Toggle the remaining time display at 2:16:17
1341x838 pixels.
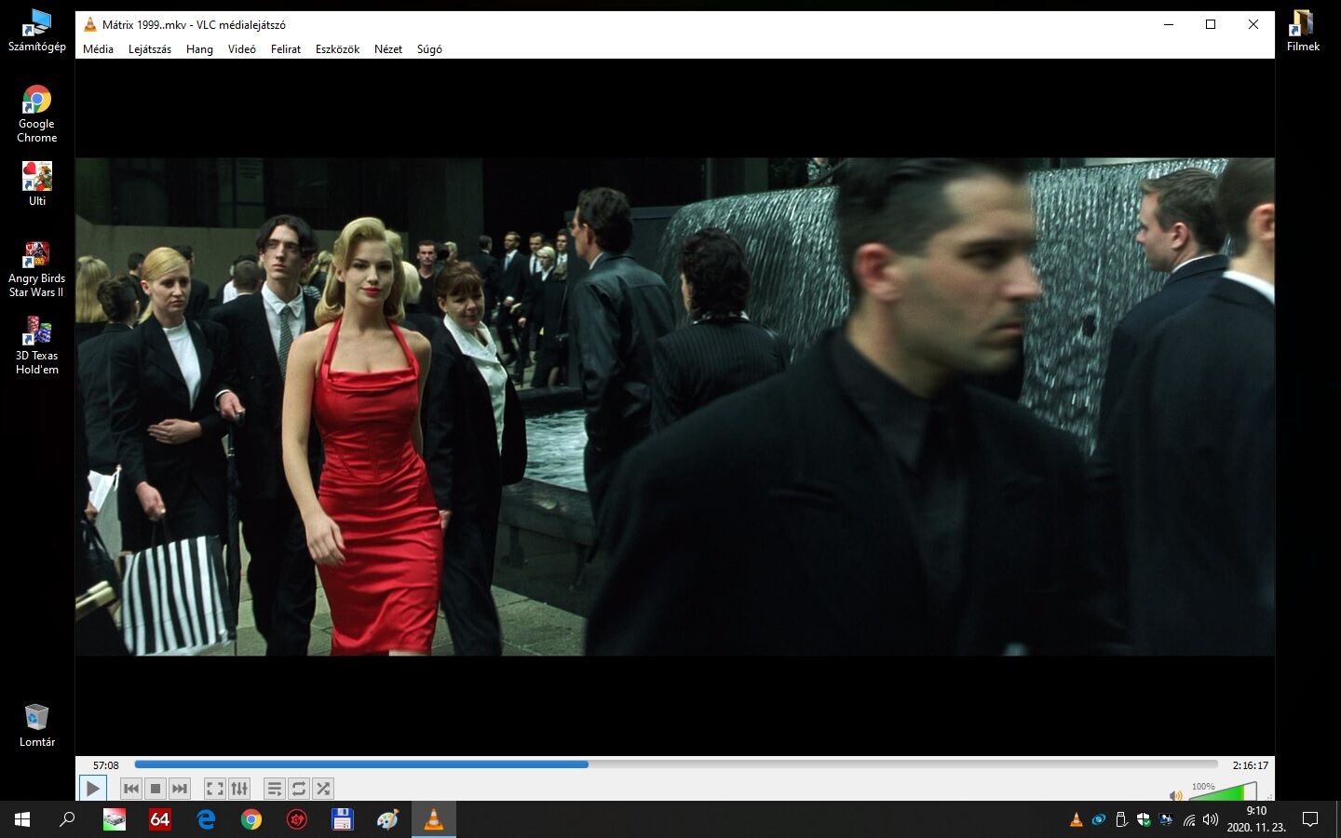[1251, 765]
